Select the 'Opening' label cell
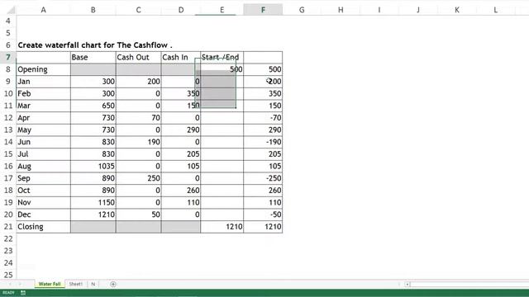 click(x=44, y=69)
